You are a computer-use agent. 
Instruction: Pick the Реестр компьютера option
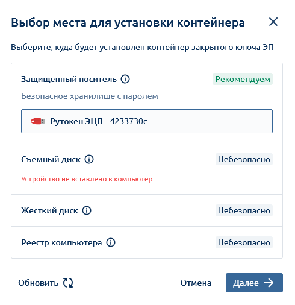pyautogui.click(x=147, y=242)
